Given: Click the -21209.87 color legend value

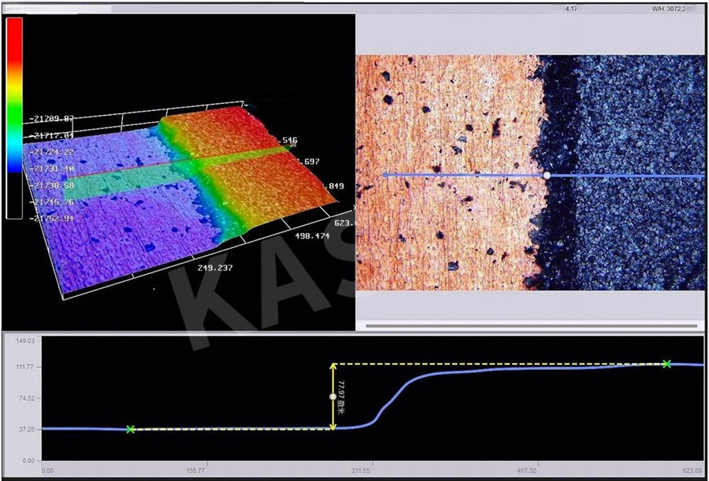Looking at the screenshot, I should click(50, 119).
